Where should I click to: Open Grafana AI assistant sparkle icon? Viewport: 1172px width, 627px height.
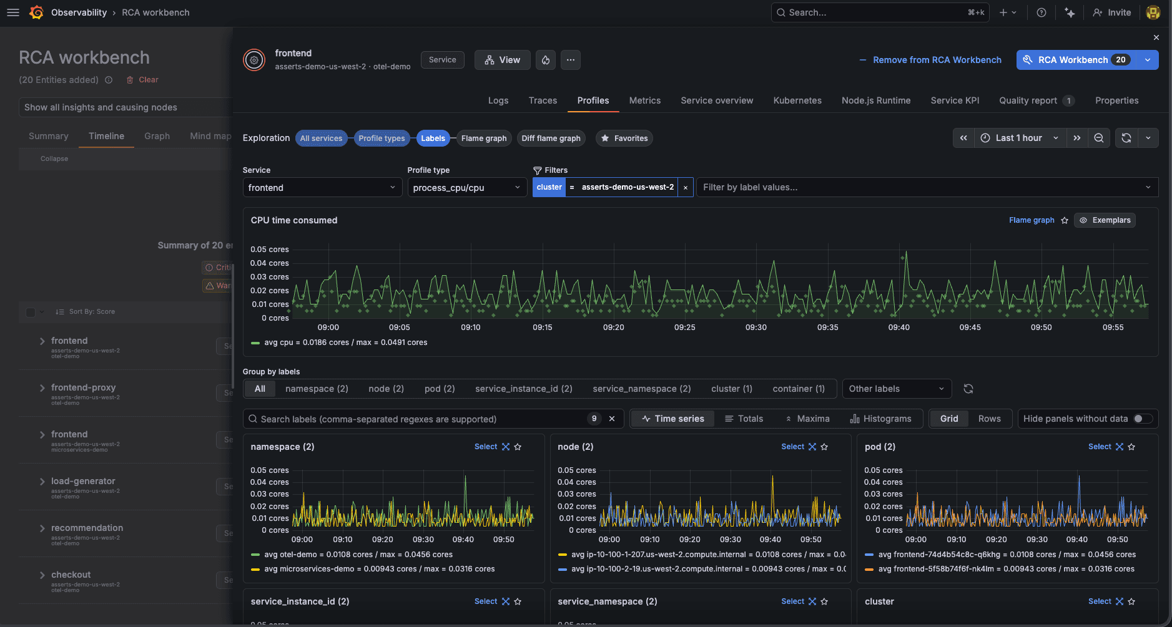tap(1070, 12)
